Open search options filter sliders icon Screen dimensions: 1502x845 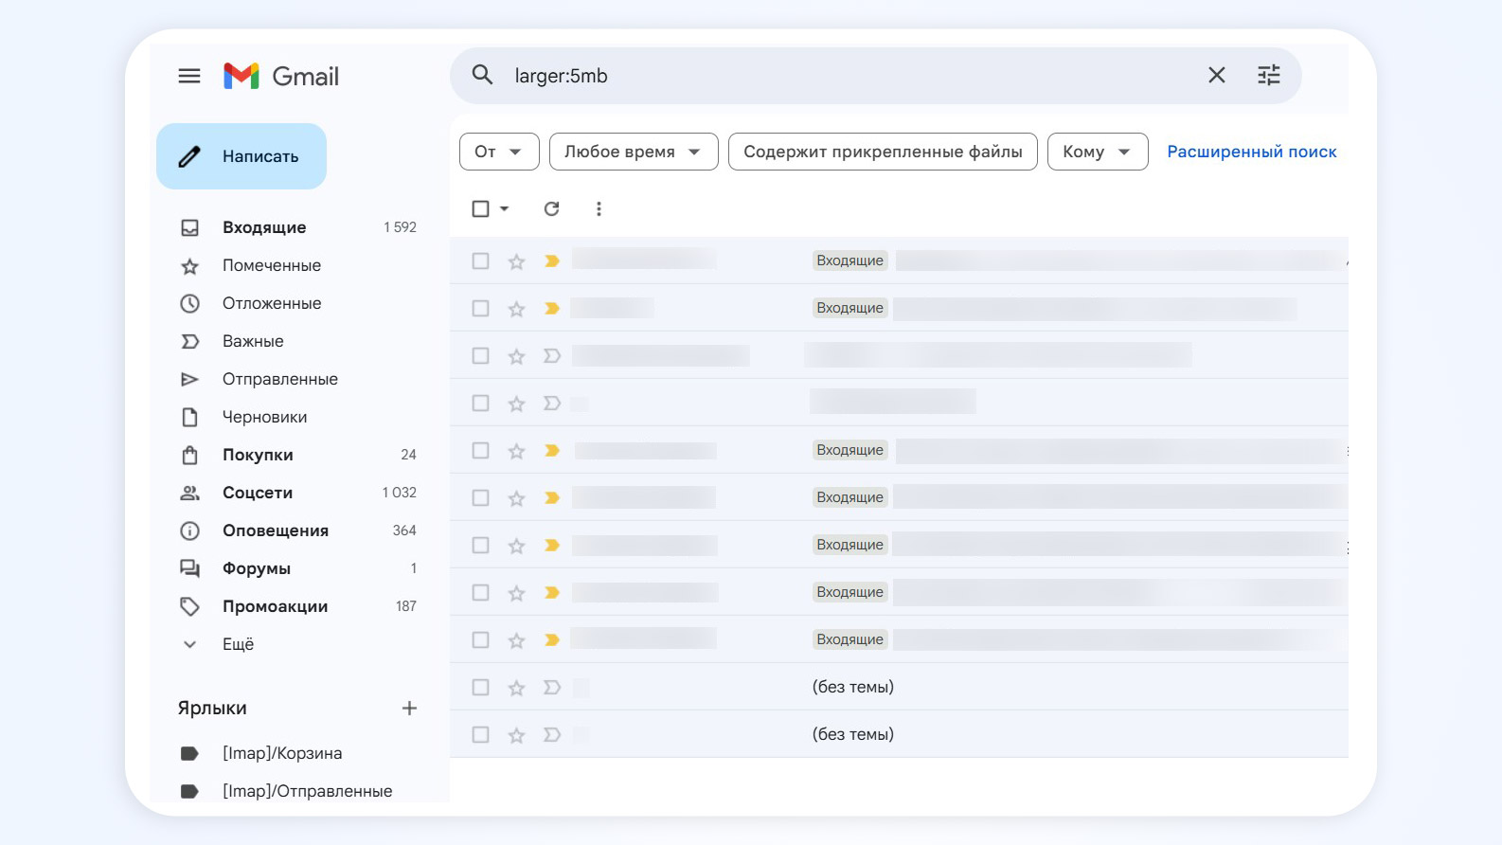tap(1268, 75)
